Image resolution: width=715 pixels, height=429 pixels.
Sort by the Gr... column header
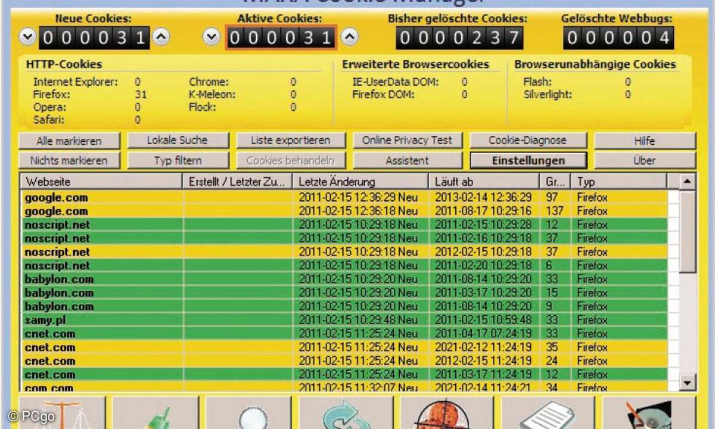coord(555,182)
